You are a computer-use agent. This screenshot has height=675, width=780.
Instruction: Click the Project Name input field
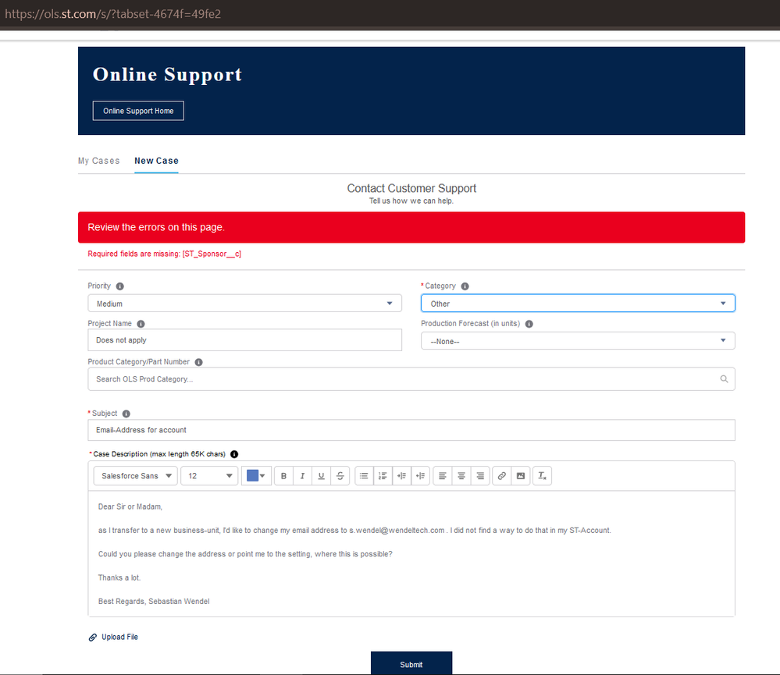244,340
